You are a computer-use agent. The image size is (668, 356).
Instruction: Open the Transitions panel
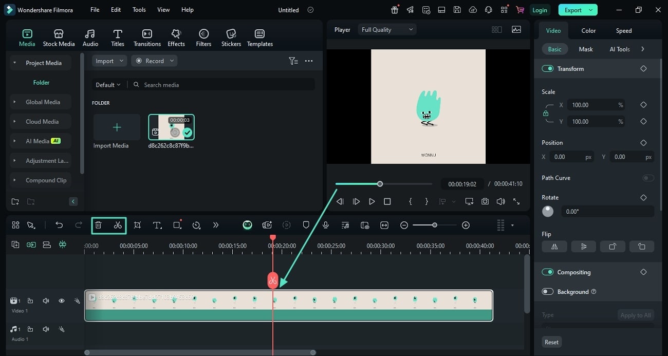point(147,38)
